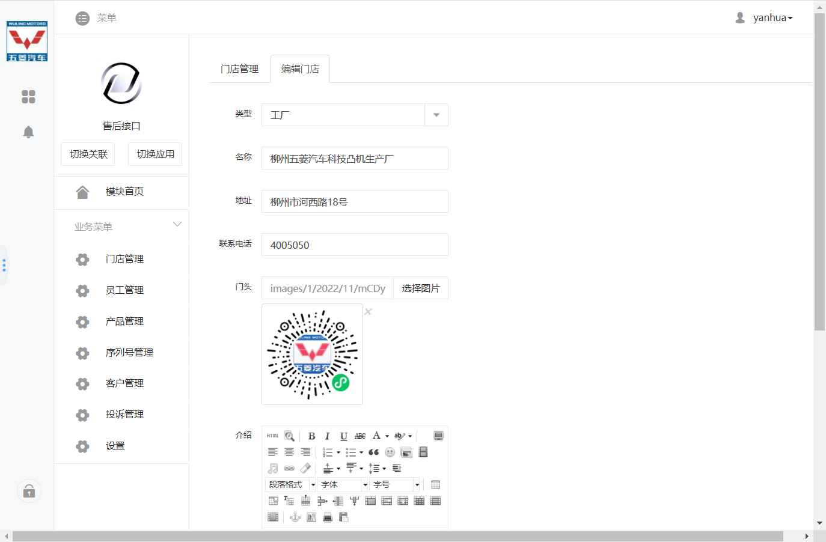Click 切换关联 button
The height and width of the screenshot is (542, 826).
click(x=88, y=154)
